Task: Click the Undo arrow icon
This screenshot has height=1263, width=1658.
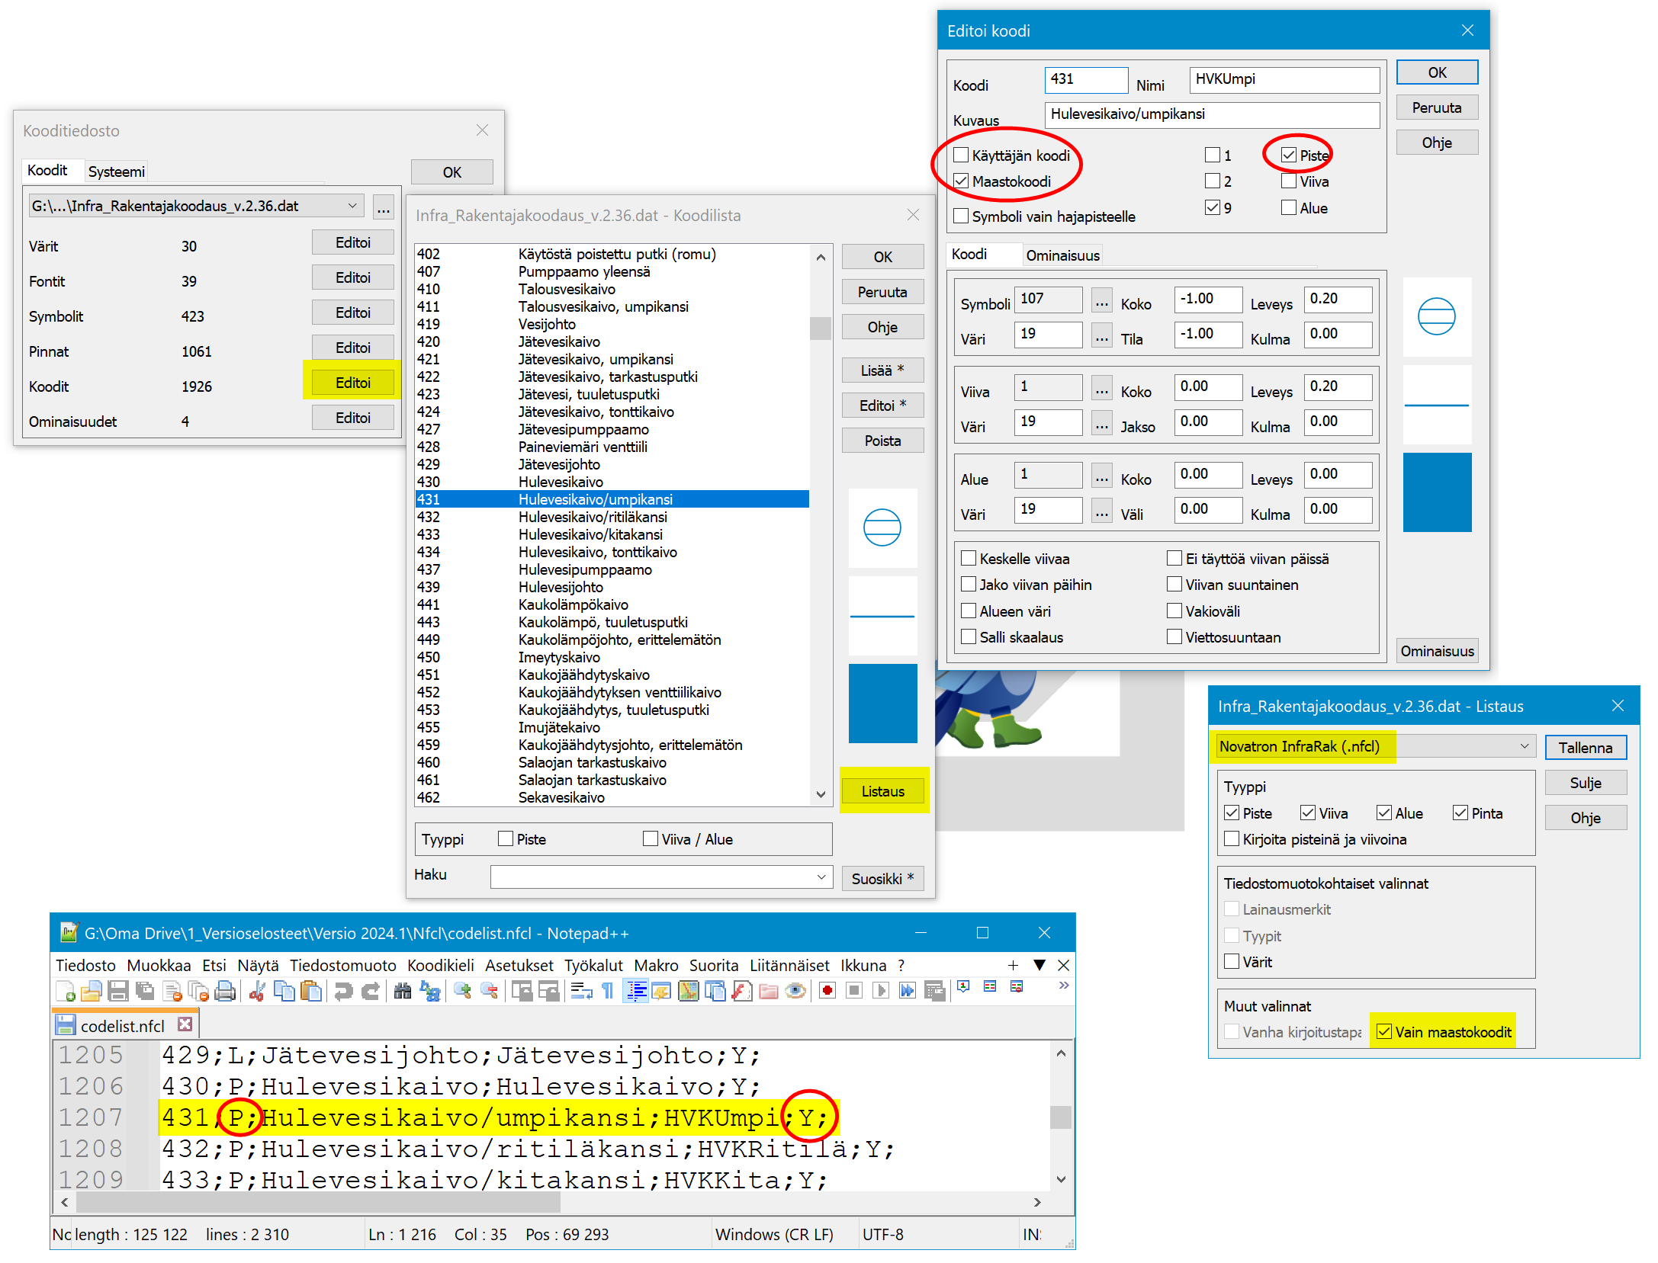Action: [343, 991]
